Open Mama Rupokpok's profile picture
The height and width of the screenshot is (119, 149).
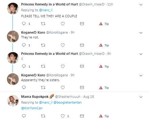(13, 101)
